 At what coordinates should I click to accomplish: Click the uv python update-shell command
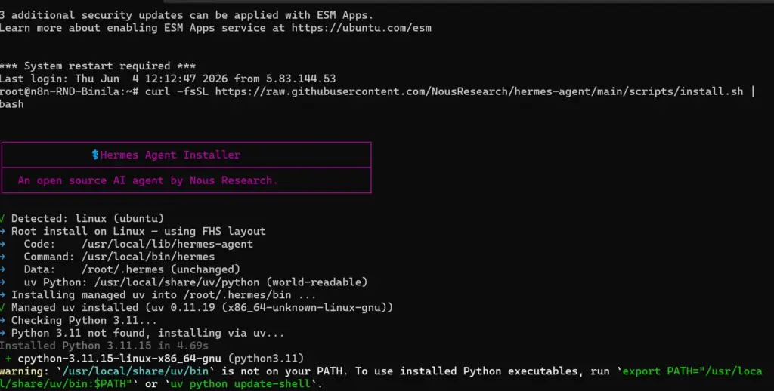coord(240,384)
